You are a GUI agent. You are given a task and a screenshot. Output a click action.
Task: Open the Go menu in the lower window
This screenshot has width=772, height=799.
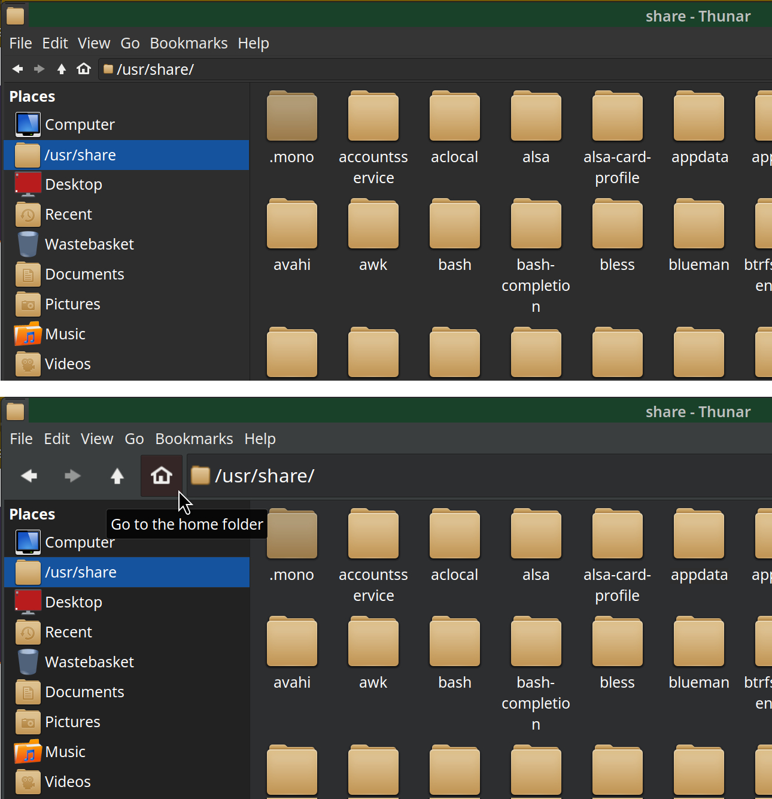tap(134, 439)
